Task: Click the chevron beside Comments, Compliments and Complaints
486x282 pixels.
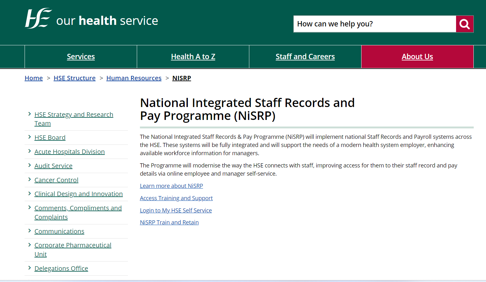Action: point(29,207)
